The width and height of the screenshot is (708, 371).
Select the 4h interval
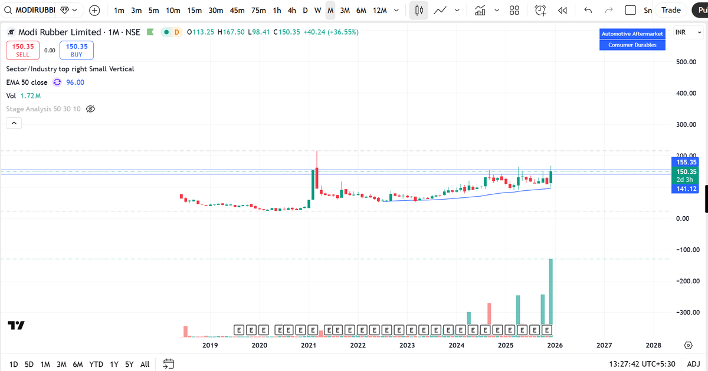(x=292, y=10)
